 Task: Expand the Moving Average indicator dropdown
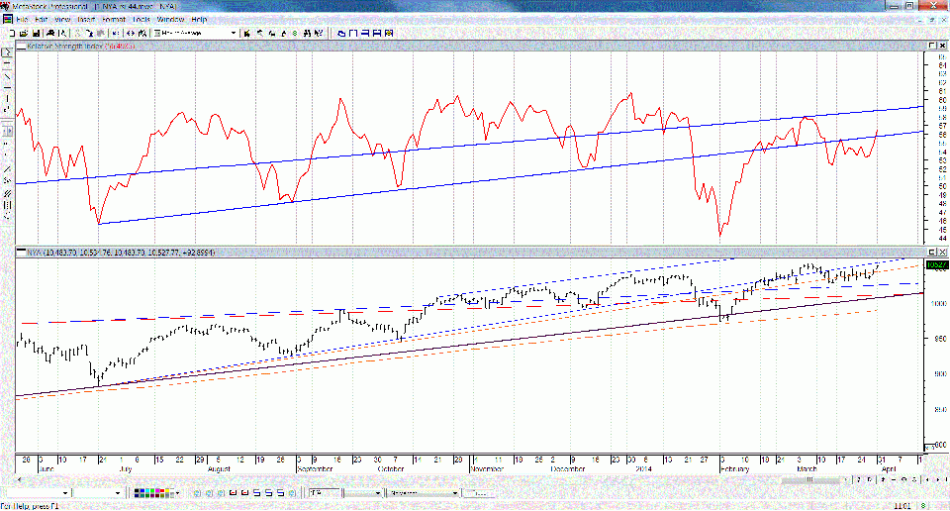pos(234,33)
